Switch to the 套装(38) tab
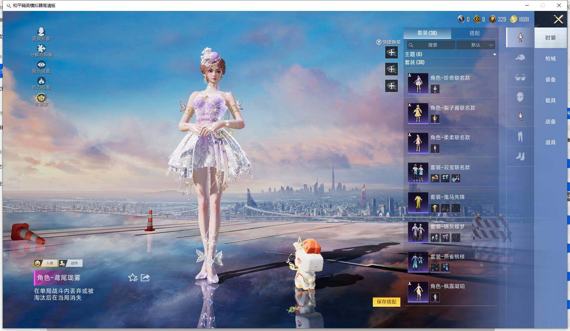Screen dimensions: 570x331 (x=427, y=33)
